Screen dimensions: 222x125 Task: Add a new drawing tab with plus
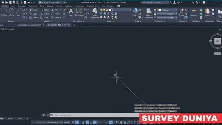pyautogui.click(x=74, y=25)
